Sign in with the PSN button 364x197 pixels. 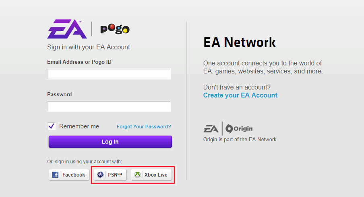click(110, 175)
